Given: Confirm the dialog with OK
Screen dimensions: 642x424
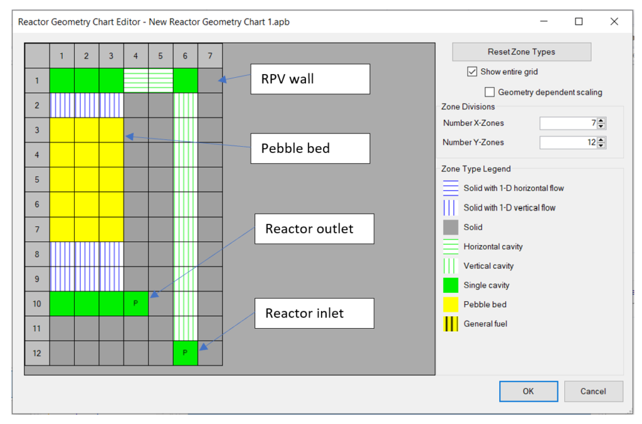Looking at the screenshot, I should [x=528, y=391].
